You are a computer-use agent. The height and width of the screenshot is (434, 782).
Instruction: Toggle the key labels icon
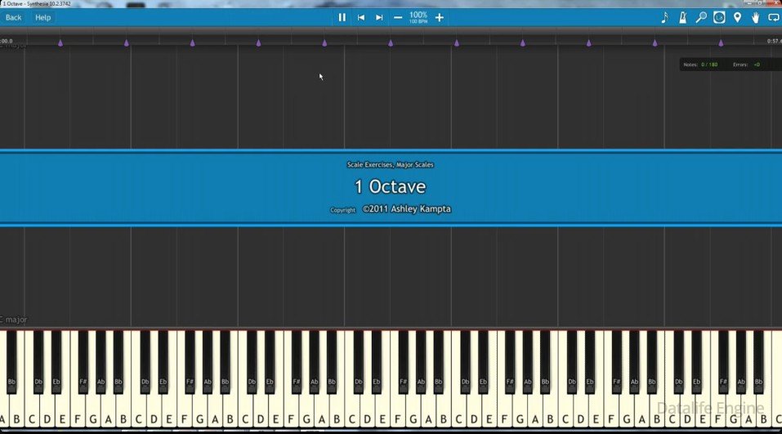coord(718,17)
